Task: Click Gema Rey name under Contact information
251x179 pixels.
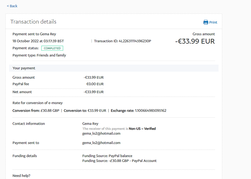Action: pos(90,124)
